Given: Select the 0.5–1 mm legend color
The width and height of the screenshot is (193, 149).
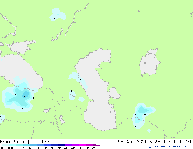Looking at the screenshot, I should pyautogui.click(x=12, y=145).
